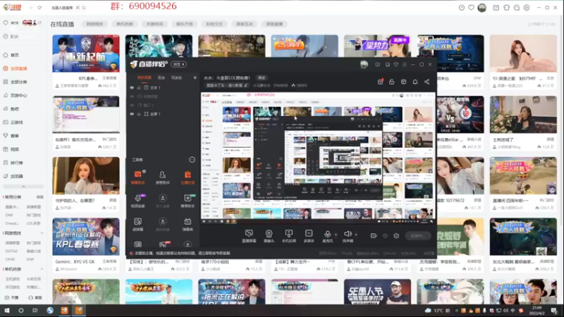Image resolution: width=564 pixels, height=317 pixels.
Task: Select second scene tab in 直播伴侣
Action: pos(161,77)
